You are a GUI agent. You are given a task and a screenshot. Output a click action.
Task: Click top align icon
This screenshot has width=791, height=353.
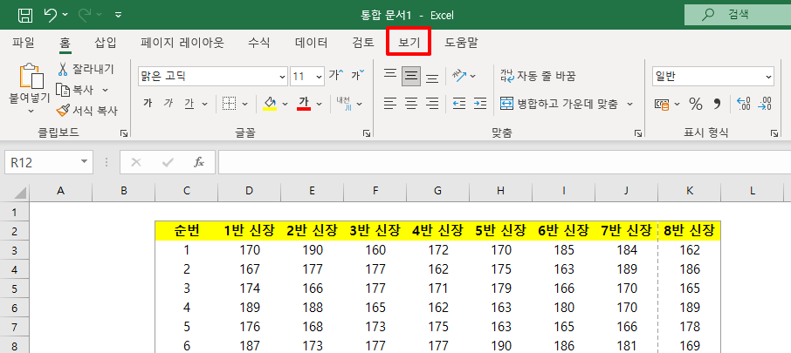[x=390, y=76]
